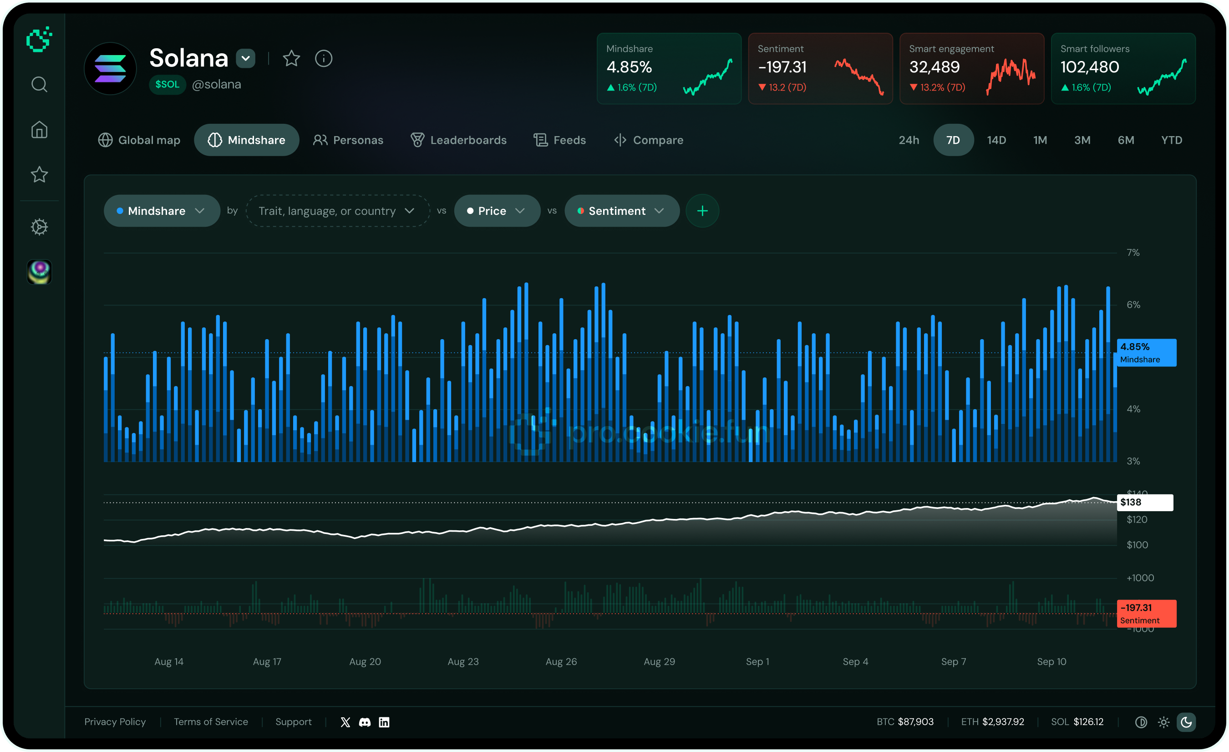The image size is (1229, 752).
Task: Select the 1M time range
Action: click(x=1040, y=140)
